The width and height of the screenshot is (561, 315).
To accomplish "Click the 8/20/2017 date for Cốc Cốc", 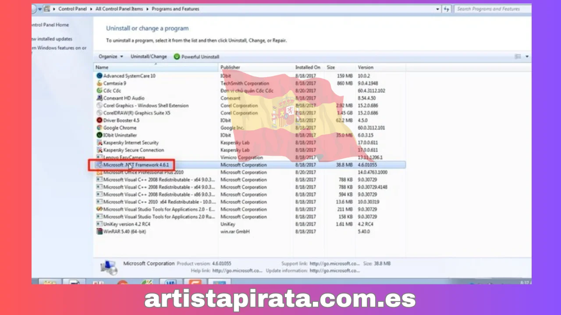I will 306,91.
